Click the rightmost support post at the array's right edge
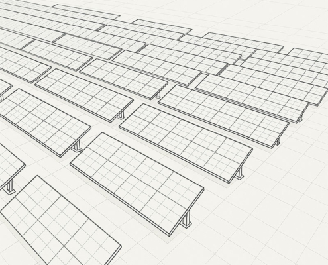This screenshot has height=265, width=328. (x=300, y=119)
